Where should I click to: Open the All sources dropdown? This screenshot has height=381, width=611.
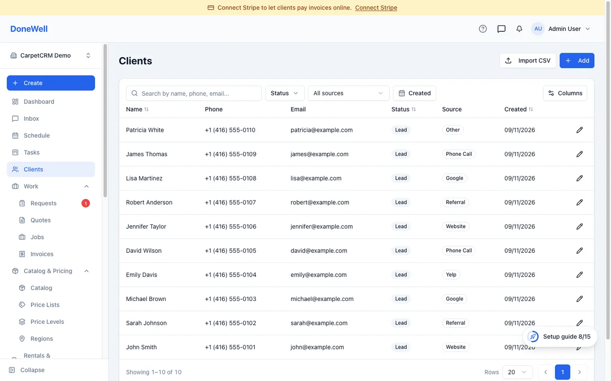pos(348,93)
